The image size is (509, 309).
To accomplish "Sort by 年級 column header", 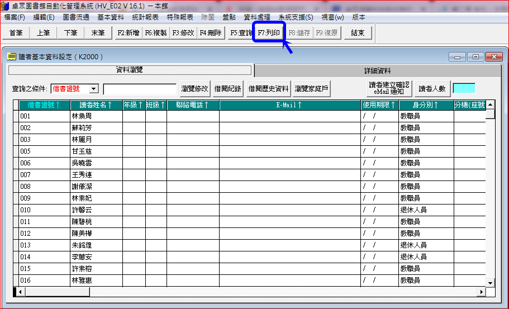I will point(134,105).
